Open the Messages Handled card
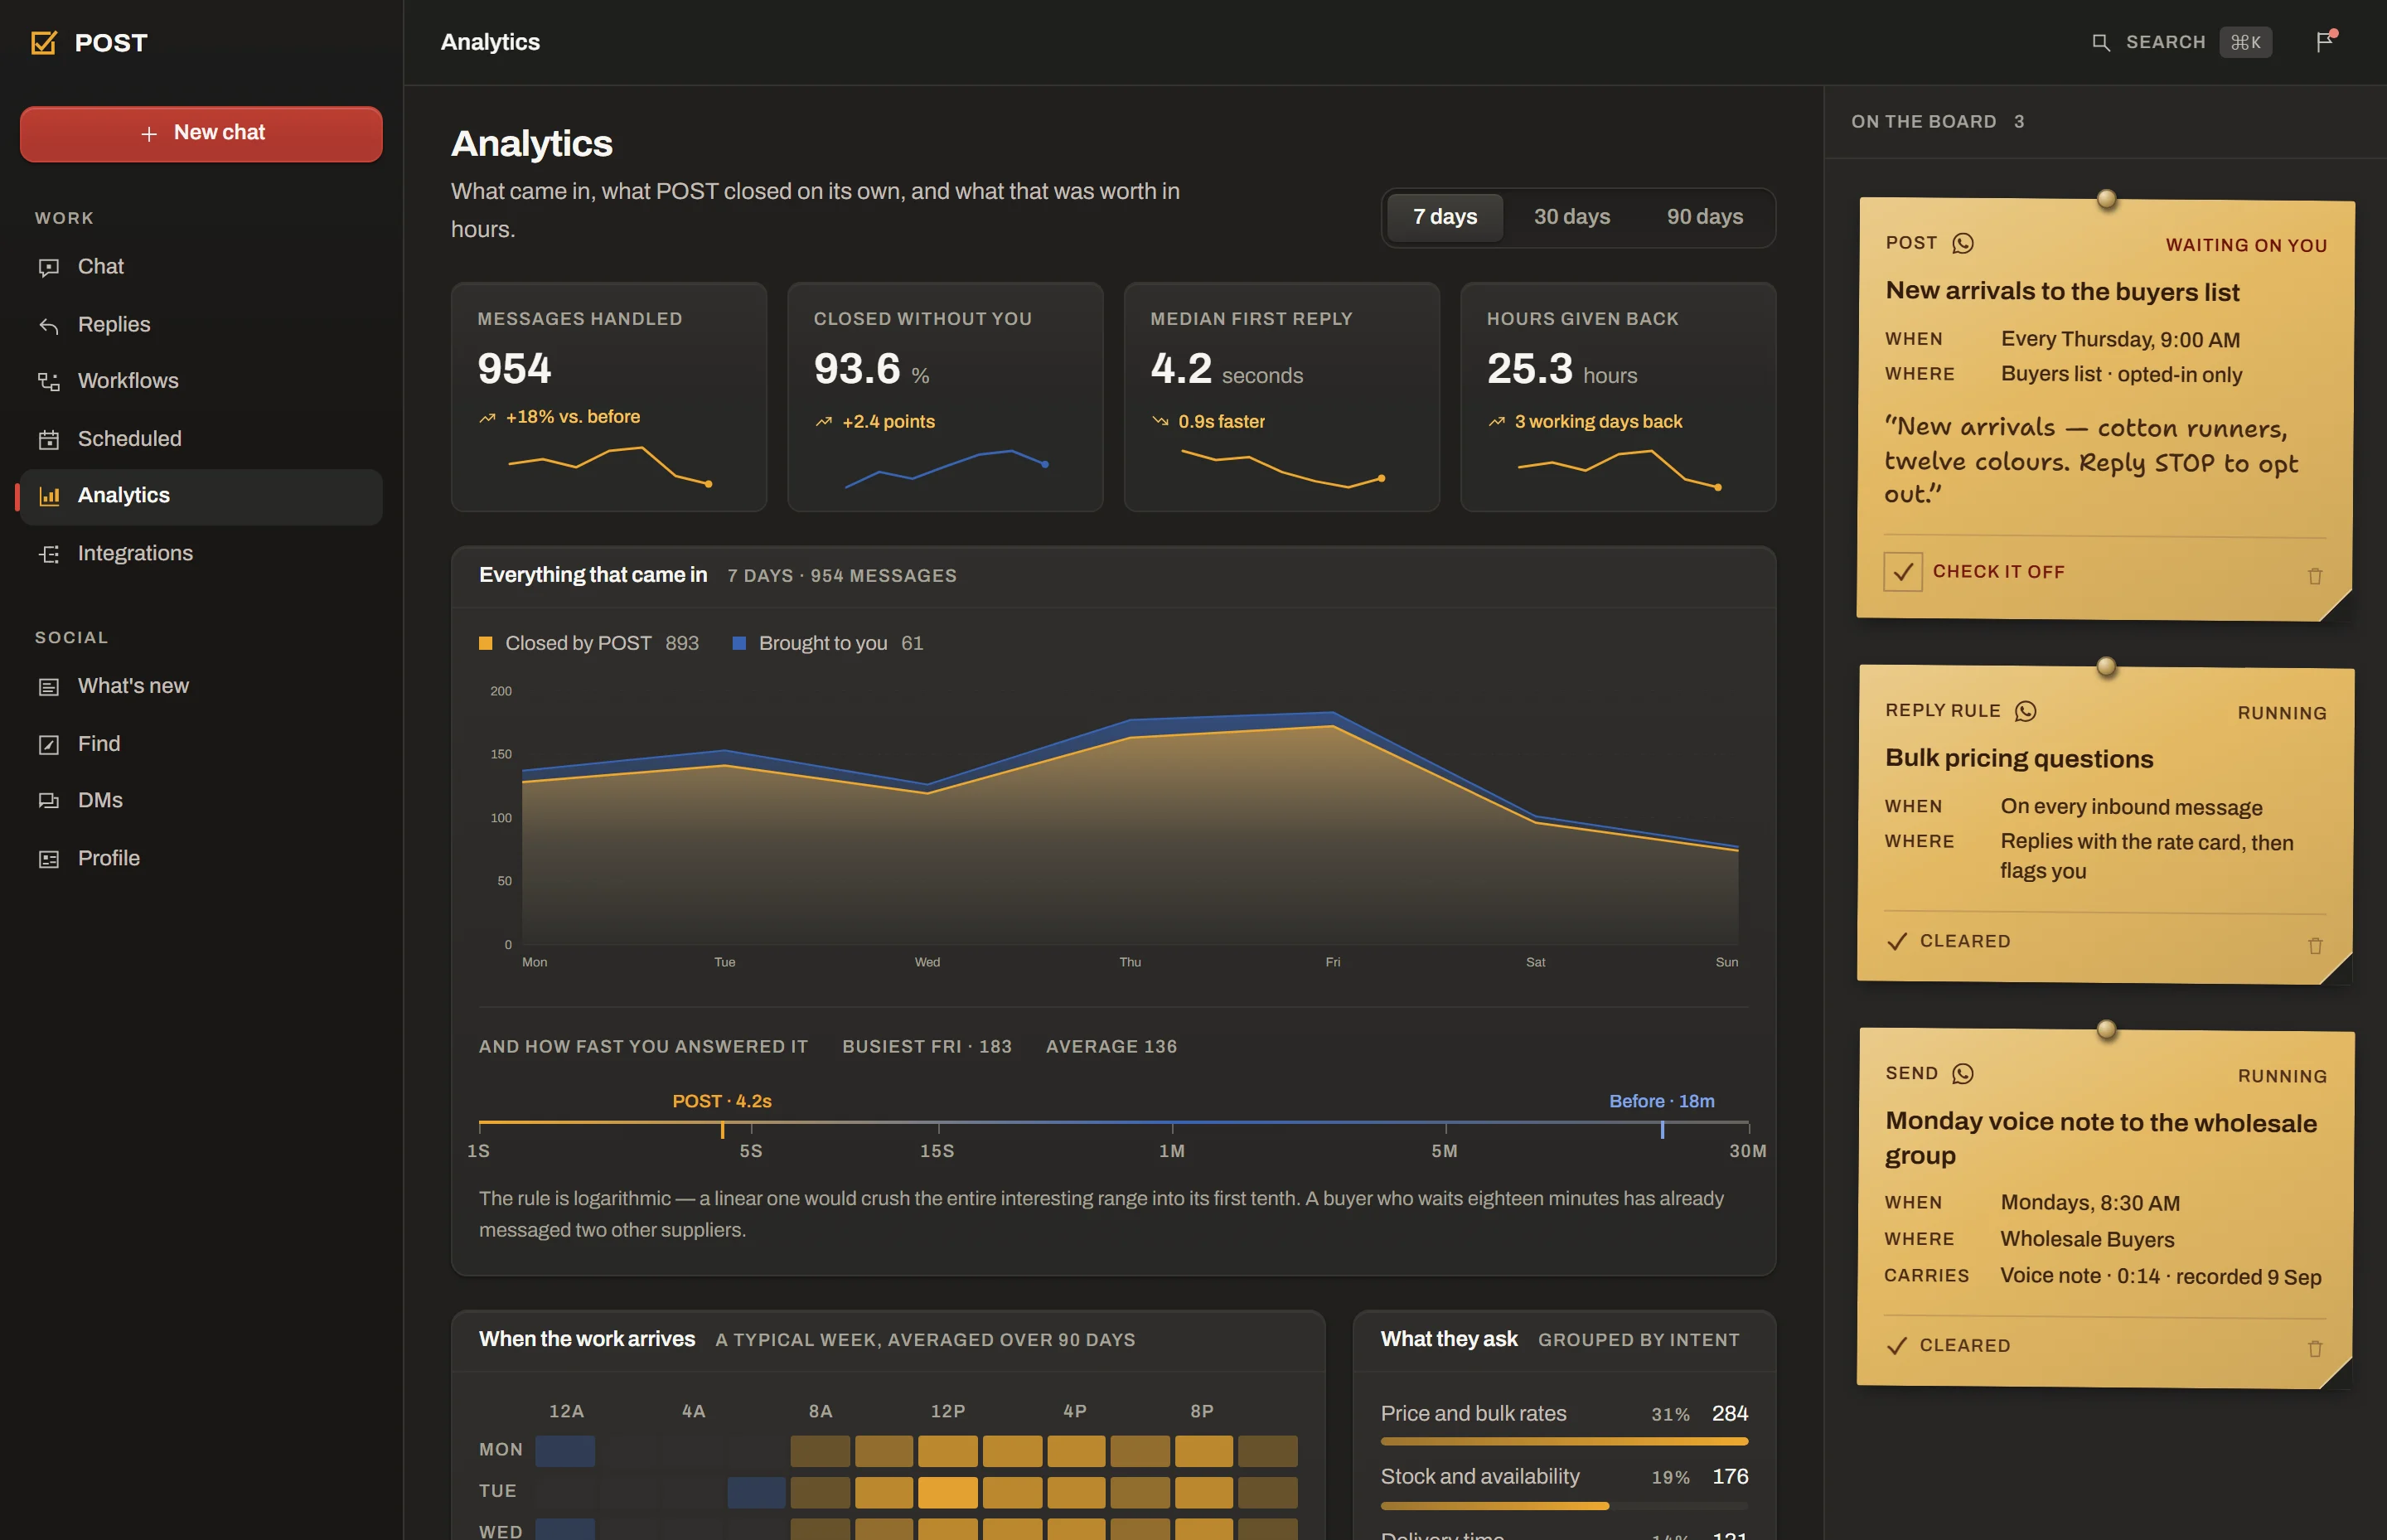Viewport: 2387px width, 1540px height. (609, 397)
